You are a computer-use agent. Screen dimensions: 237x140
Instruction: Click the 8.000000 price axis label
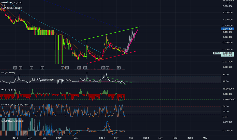pos(228,6)
